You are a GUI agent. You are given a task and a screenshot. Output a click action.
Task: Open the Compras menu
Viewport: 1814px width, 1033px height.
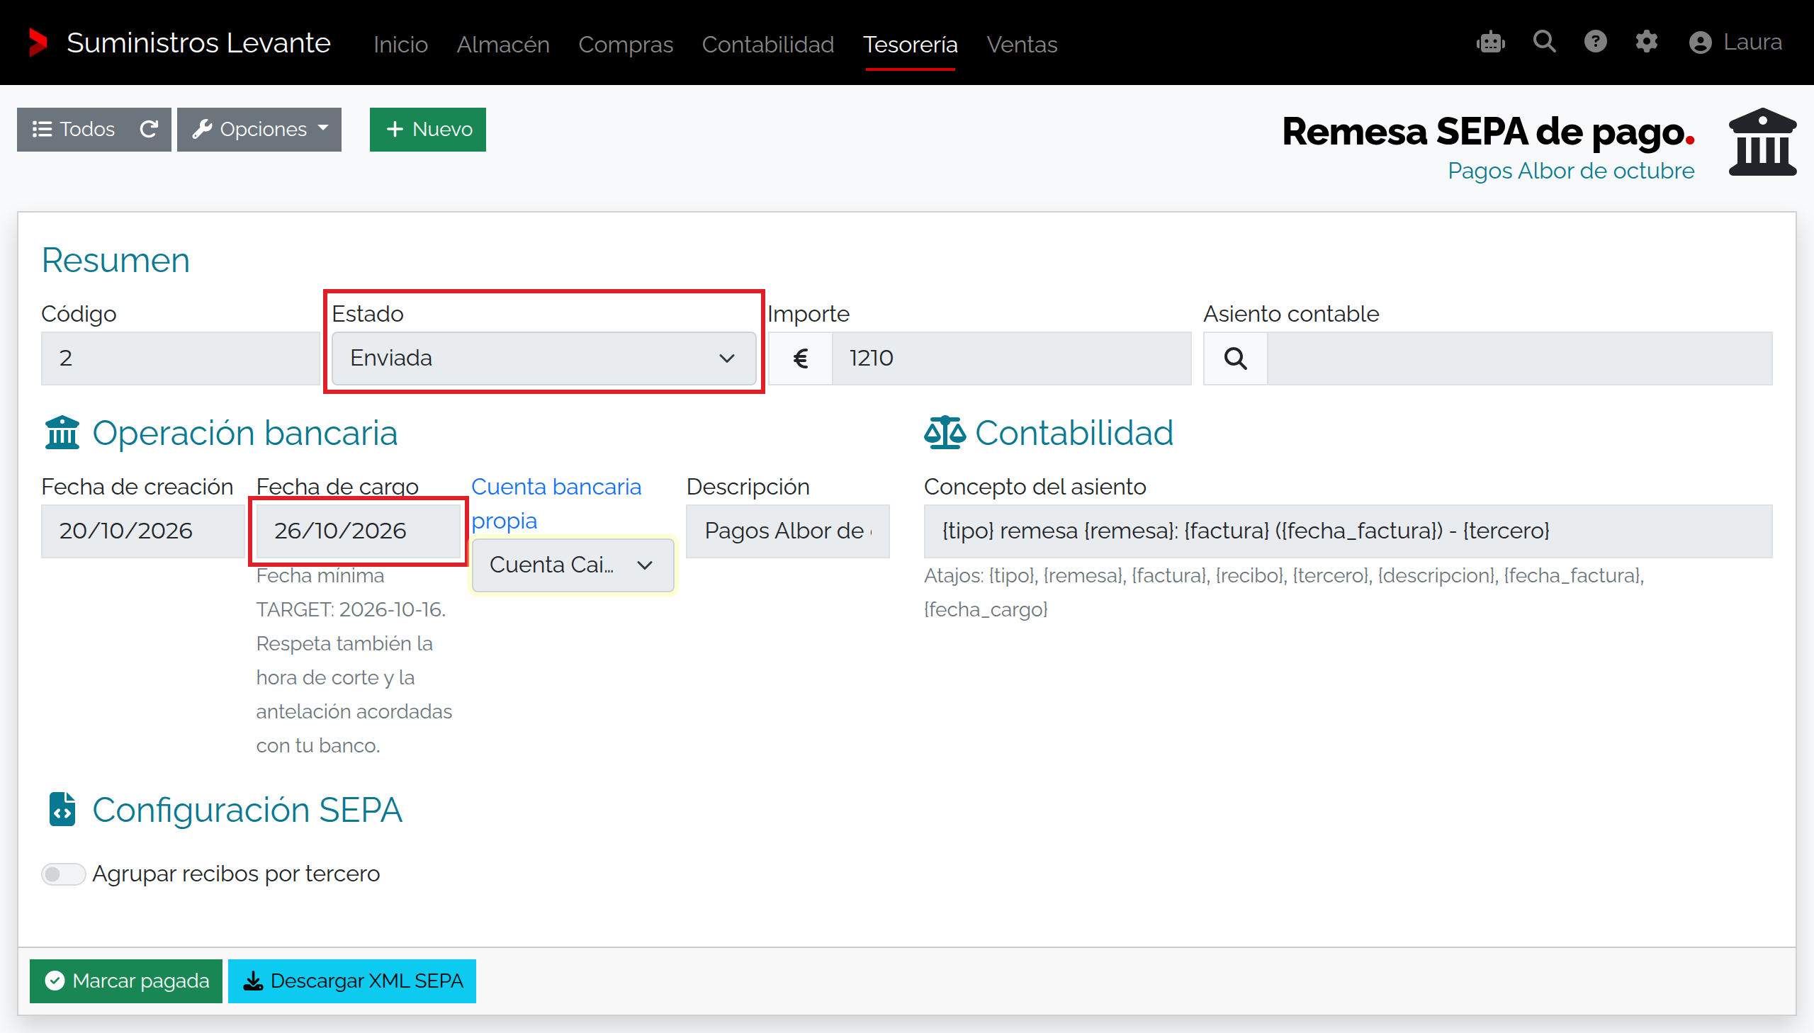click(x=625, y=44)
